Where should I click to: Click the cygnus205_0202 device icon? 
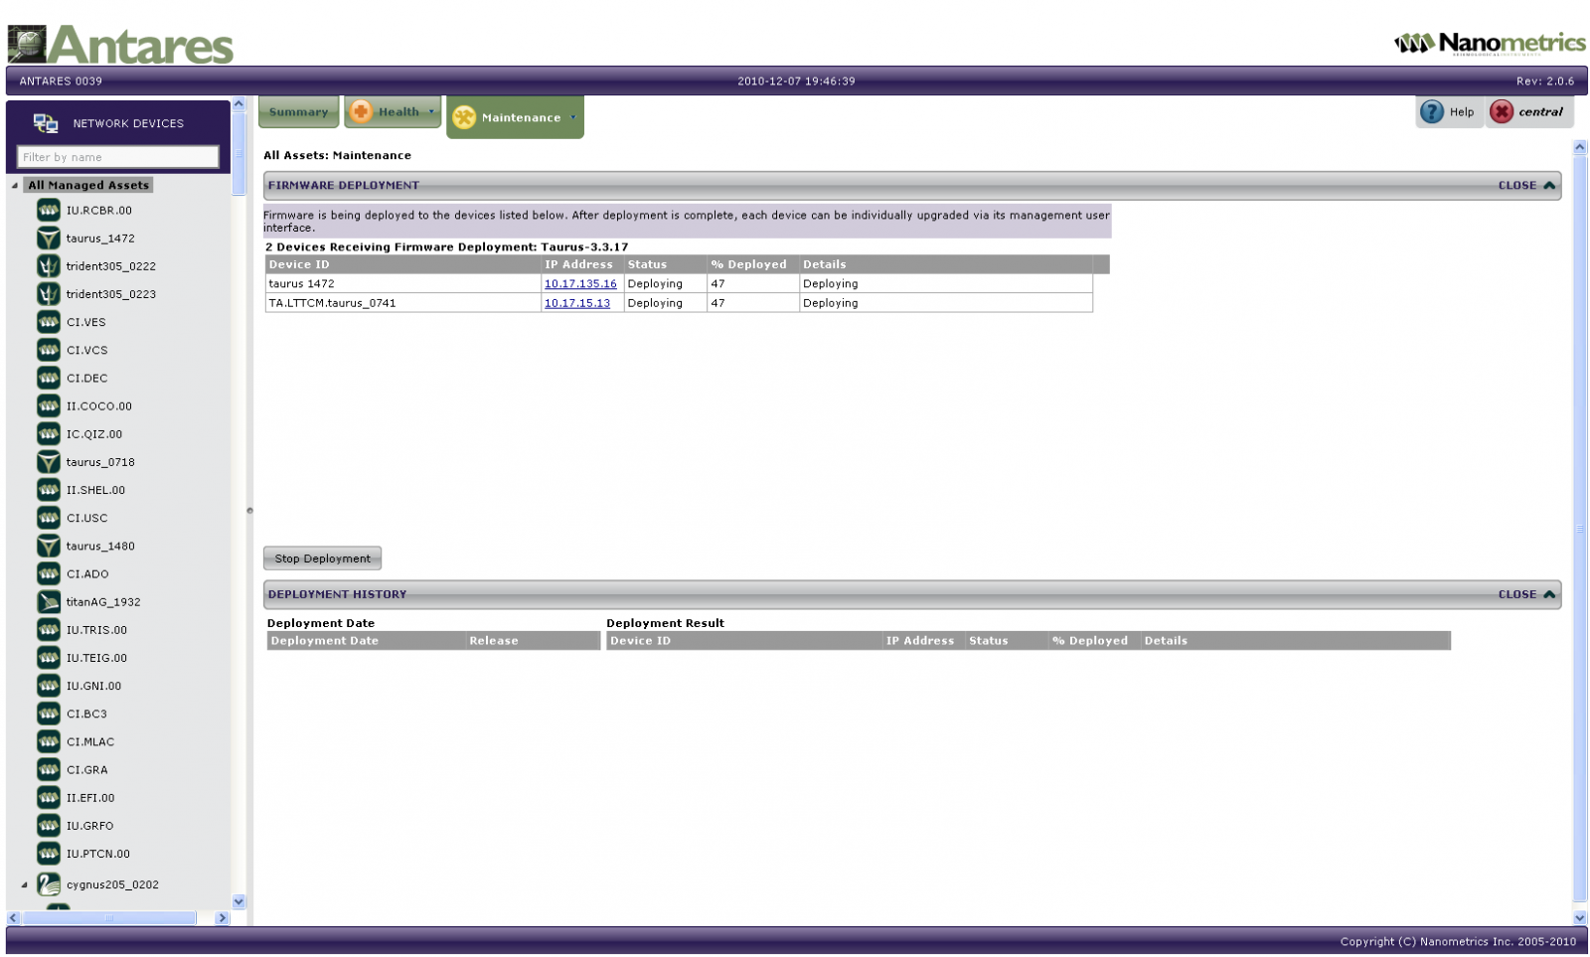[x=49, y=883]
